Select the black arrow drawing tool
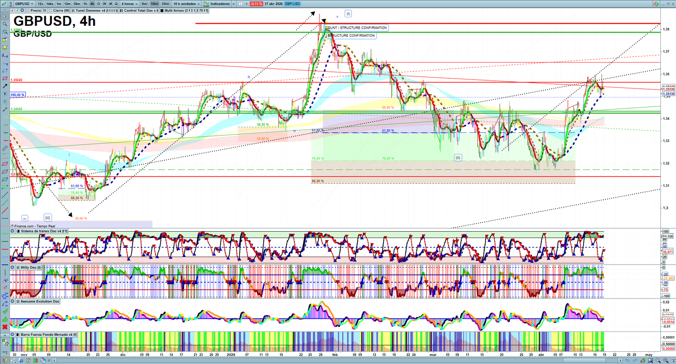The height and width of the screenshot is (364, 676). pyautogui.click(x=5, y=86)
